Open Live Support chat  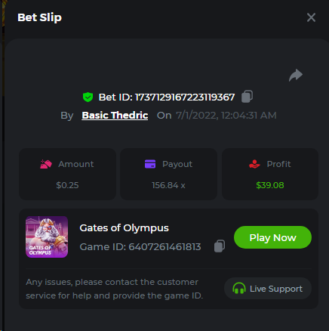[268, 289]
